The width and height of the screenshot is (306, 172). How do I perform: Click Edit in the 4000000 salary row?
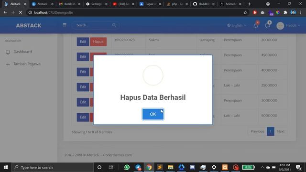[83, 72]
